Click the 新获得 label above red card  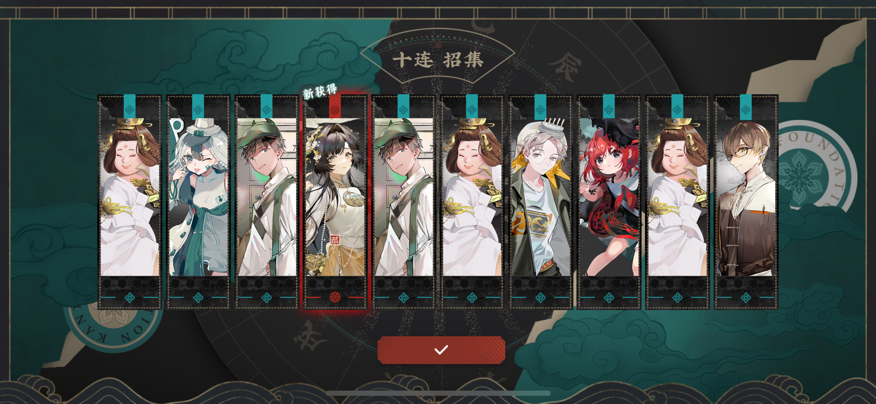click(320, 91)
